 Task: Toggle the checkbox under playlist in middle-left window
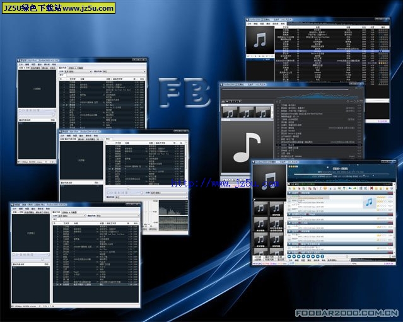point(108,193)
